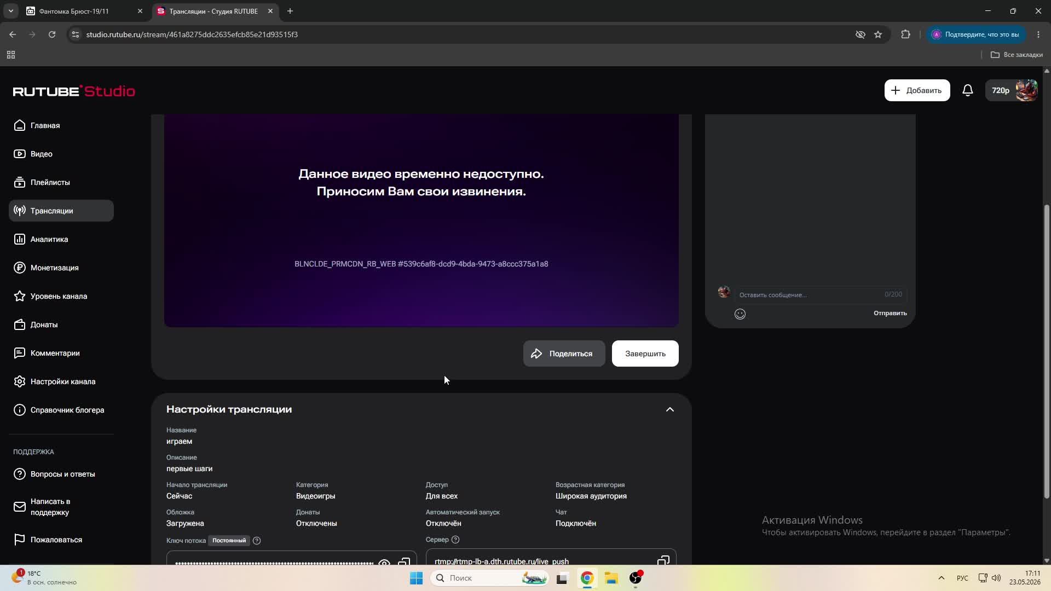Screen dimensions: 1051x591
Task: Open Монетизация in the sidebar
Action: pos(61,268)
